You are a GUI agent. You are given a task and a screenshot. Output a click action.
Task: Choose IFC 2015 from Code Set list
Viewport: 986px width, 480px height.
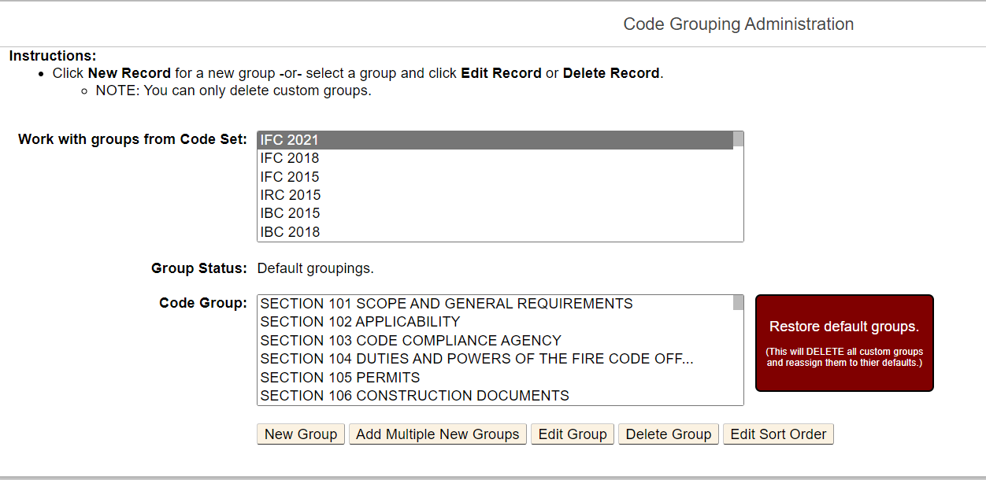pyautogui.click(x=290, y=177)
